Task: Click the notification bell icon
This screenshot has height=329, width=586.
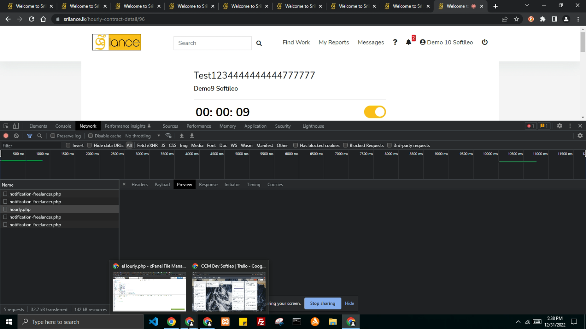Action: point(409,42)
